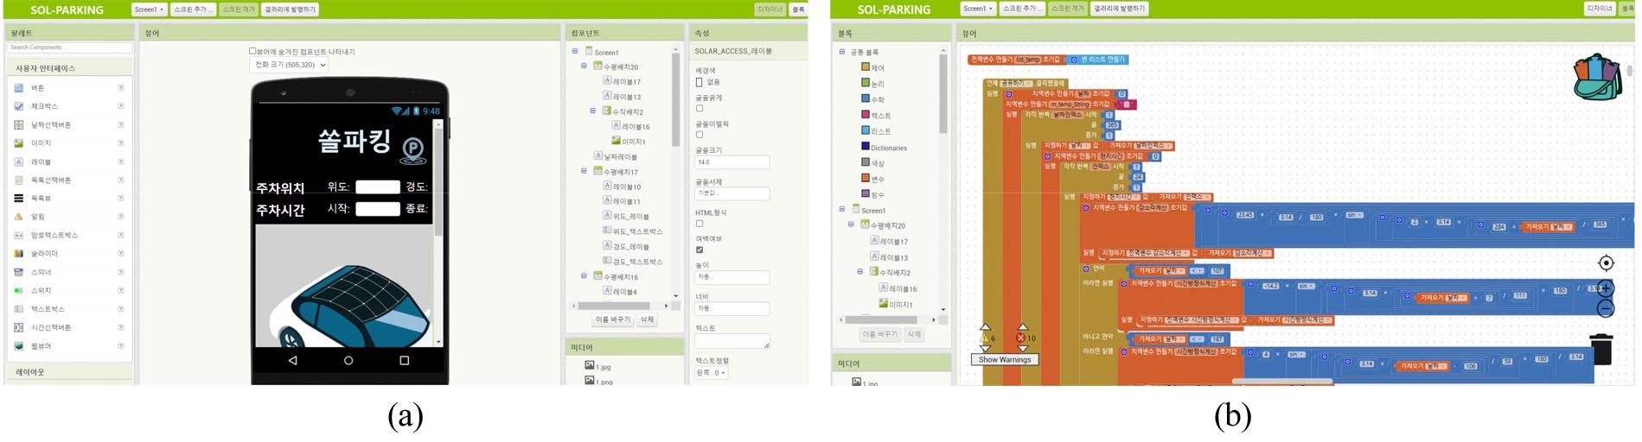The height and width of the screenshot is (442, 1642).
Task: Collapse the 수평배치17 node in component tree
Action: click(584, 171)
